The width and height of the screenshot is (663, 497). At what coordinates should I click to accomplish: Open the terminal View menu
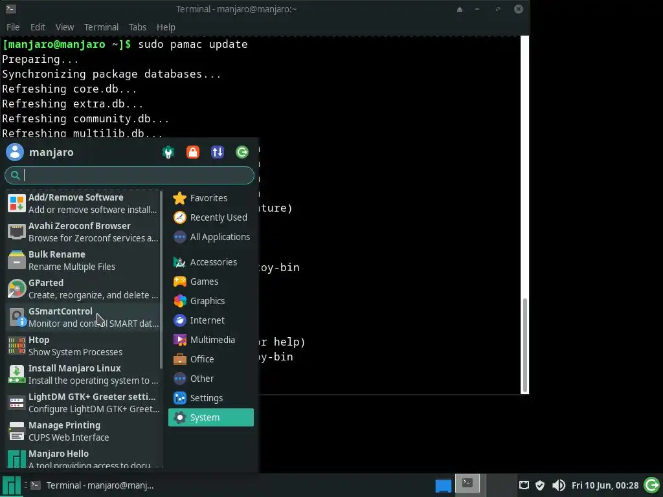pos(65,27)
